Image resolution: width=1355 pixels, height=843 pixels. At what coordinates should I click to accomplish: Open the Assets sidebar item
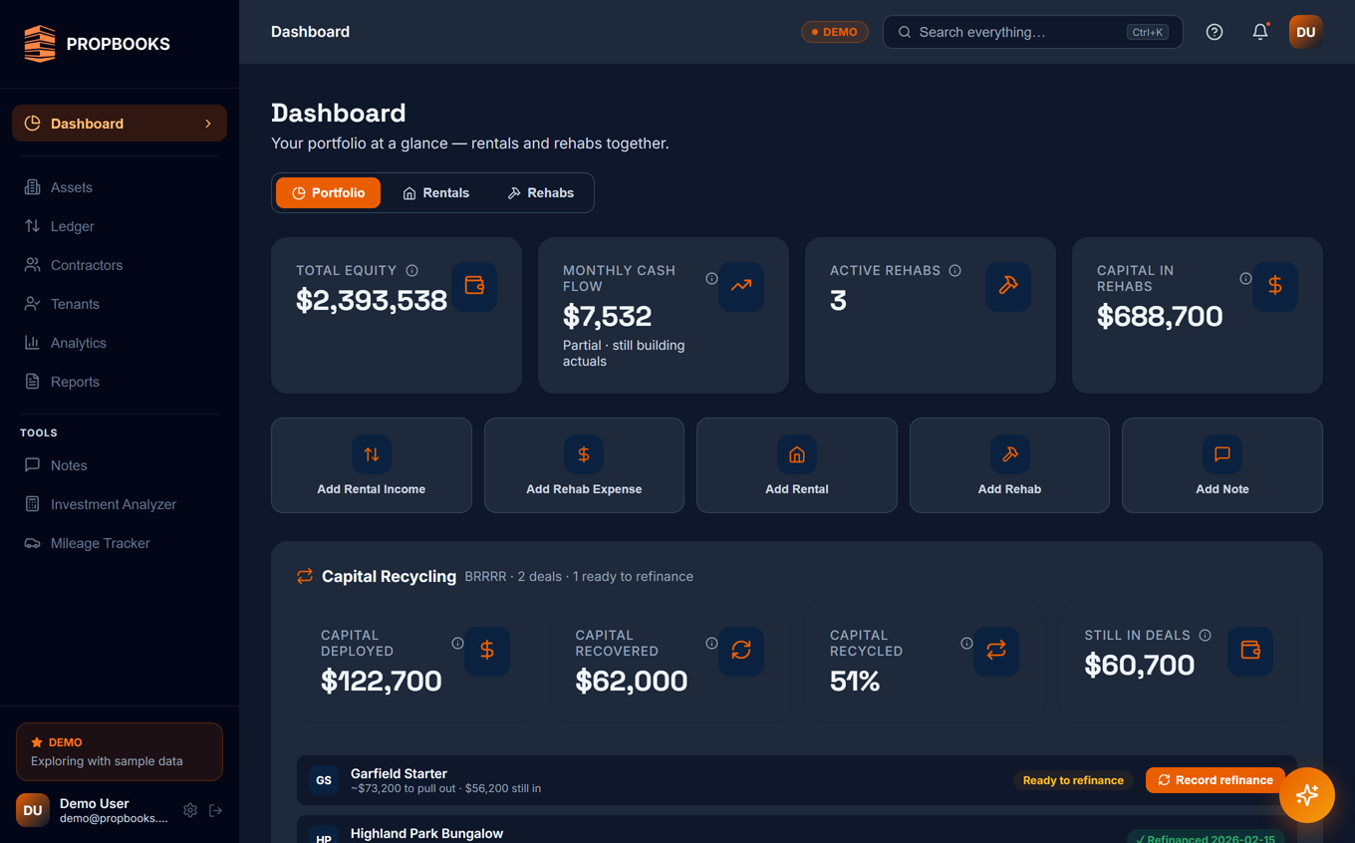[119, 187]
